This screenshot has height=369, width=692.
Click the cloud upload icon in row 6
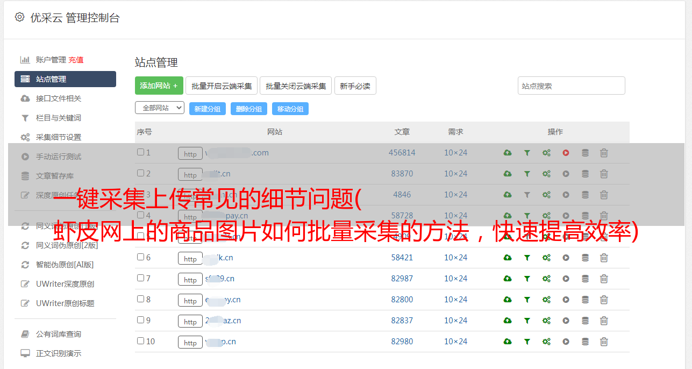point(508,258)
